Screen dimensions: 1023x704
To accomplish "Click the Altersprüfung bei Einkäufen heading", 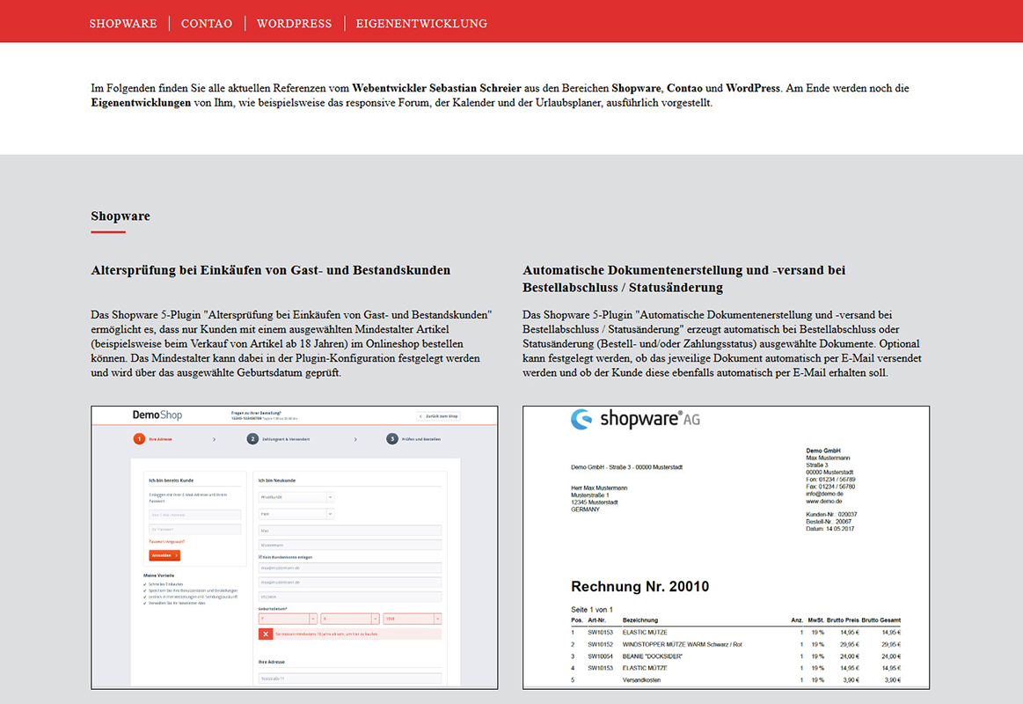I will [x=271, y=270].
